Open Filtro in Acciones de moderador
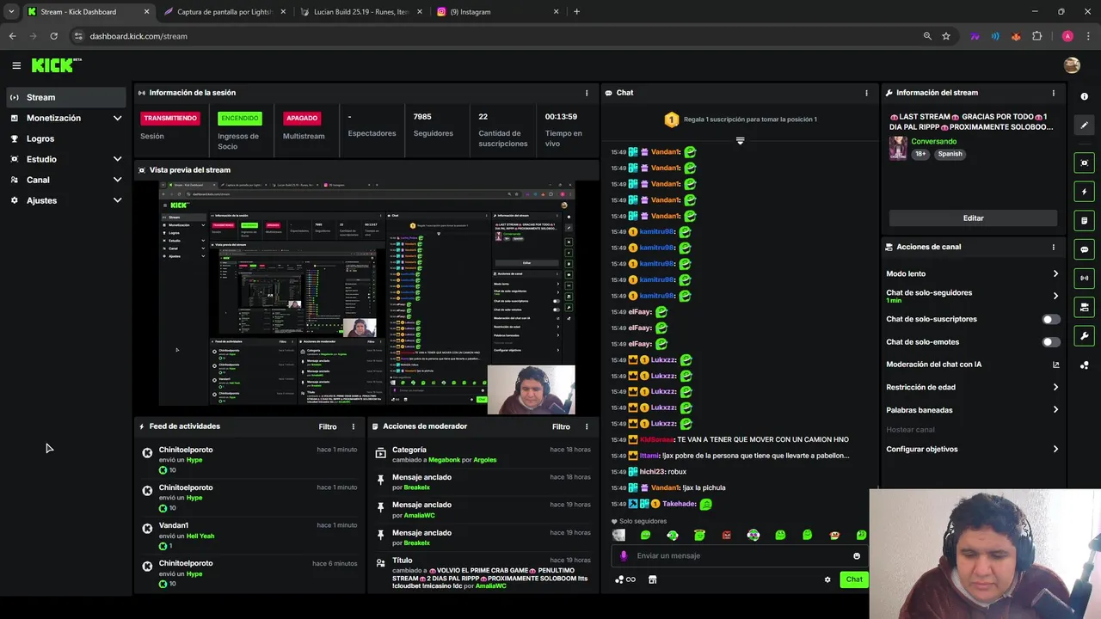The height and width of the screenshot is (619, 1101). (561, 426)
